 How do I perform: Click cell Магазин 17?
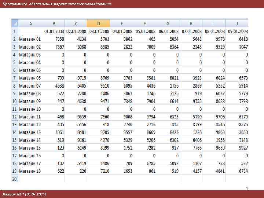(x=30, y=163)
